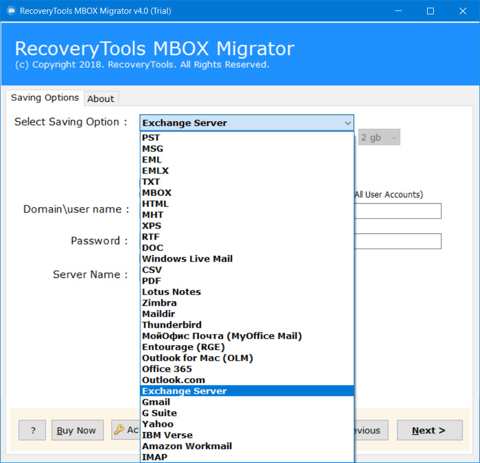The image size is (480, 463).
Task: Click the app icon in title bar
Action: pyautogui.click(x=12, y=11)
